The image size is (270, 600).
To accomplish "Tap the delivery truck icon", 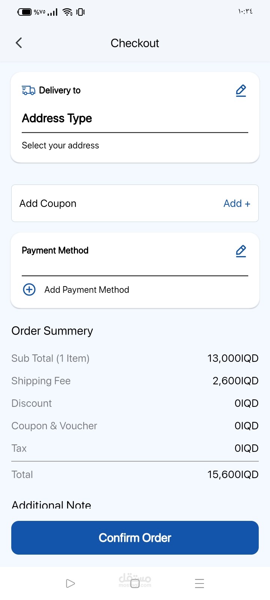I will tap(28, 90).
